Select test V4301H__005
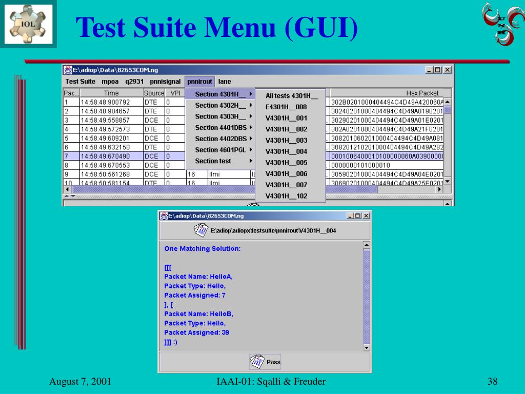The width and height of the screenshot is (525, 394). point(291,163)
